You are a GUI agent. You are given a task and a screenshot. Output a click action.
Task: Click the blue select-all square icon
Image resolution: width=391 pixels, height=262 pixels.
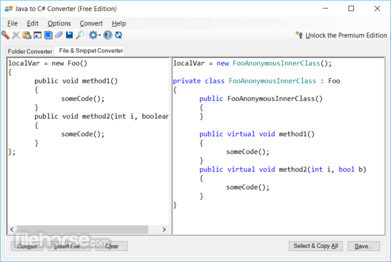[x=48, y=35]
